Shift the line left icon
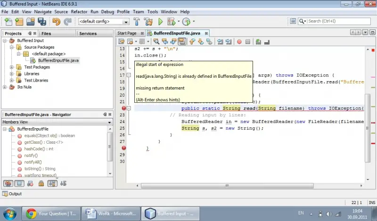The height and width of the screenshot is (221, 377). [220, 41]
